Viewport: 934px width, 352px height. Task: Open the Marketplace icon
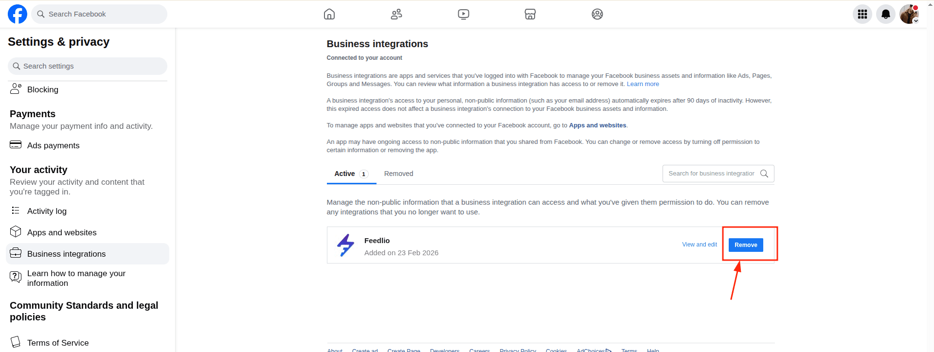[x=530, y=14]
